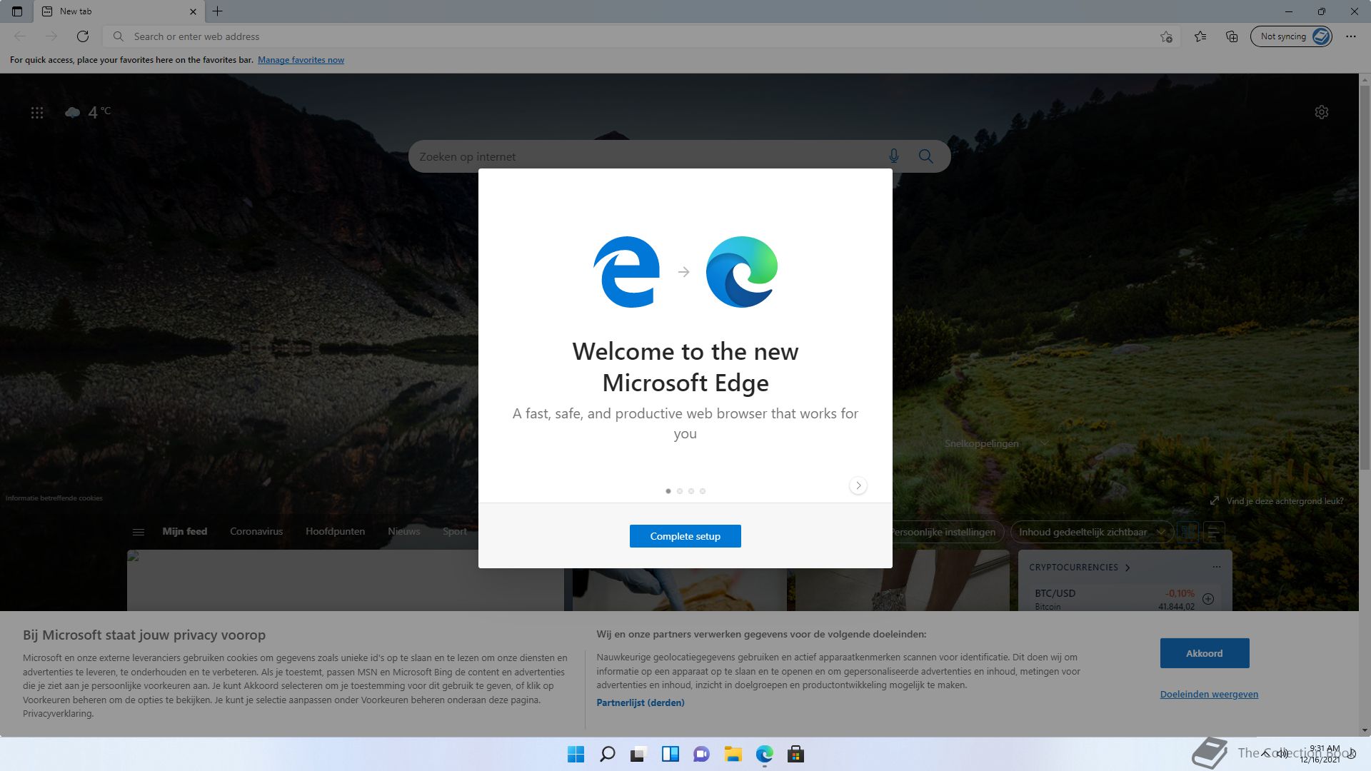Screen dimensions: 1371x771
Task: Select the Nieuws tab
Action: click(404, 531)
